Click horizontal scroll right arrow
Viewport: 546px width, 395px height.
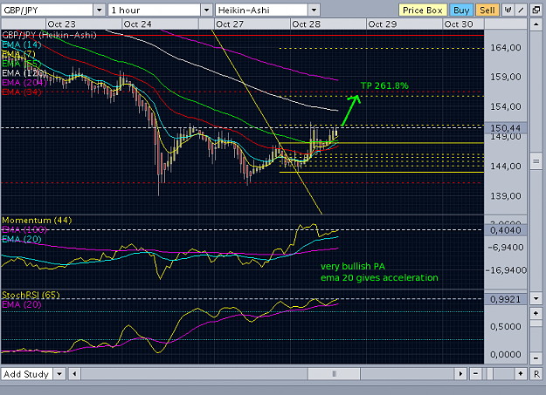click(x=460, y=374)
